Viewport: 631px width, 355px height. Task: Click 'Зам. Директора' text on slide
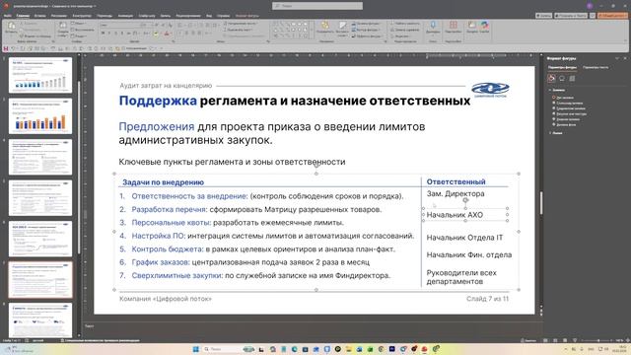(456, 193)
